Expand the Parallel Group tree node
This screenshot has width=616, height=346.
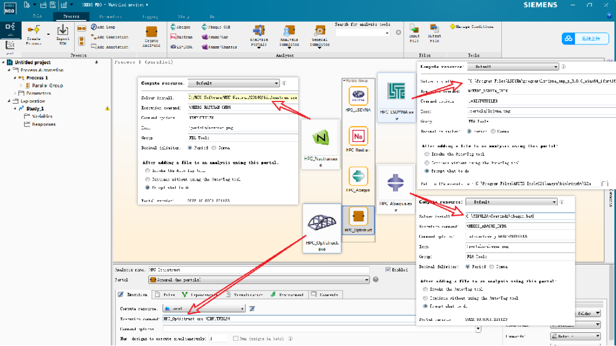pyautogui.click(x=21, y=86)
